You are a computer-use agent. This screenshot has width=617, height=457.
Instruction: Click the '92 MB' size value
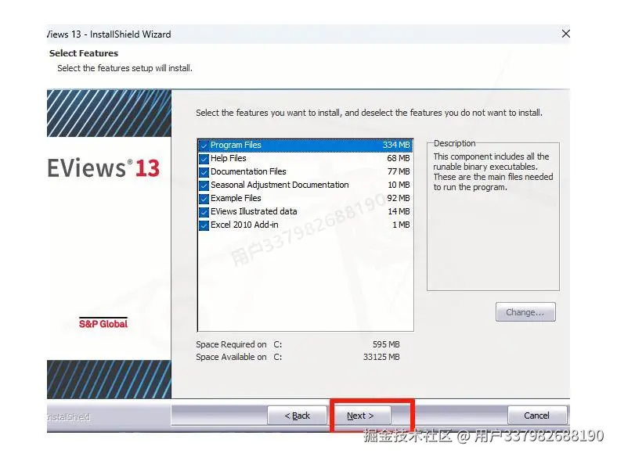coord(399,198)
